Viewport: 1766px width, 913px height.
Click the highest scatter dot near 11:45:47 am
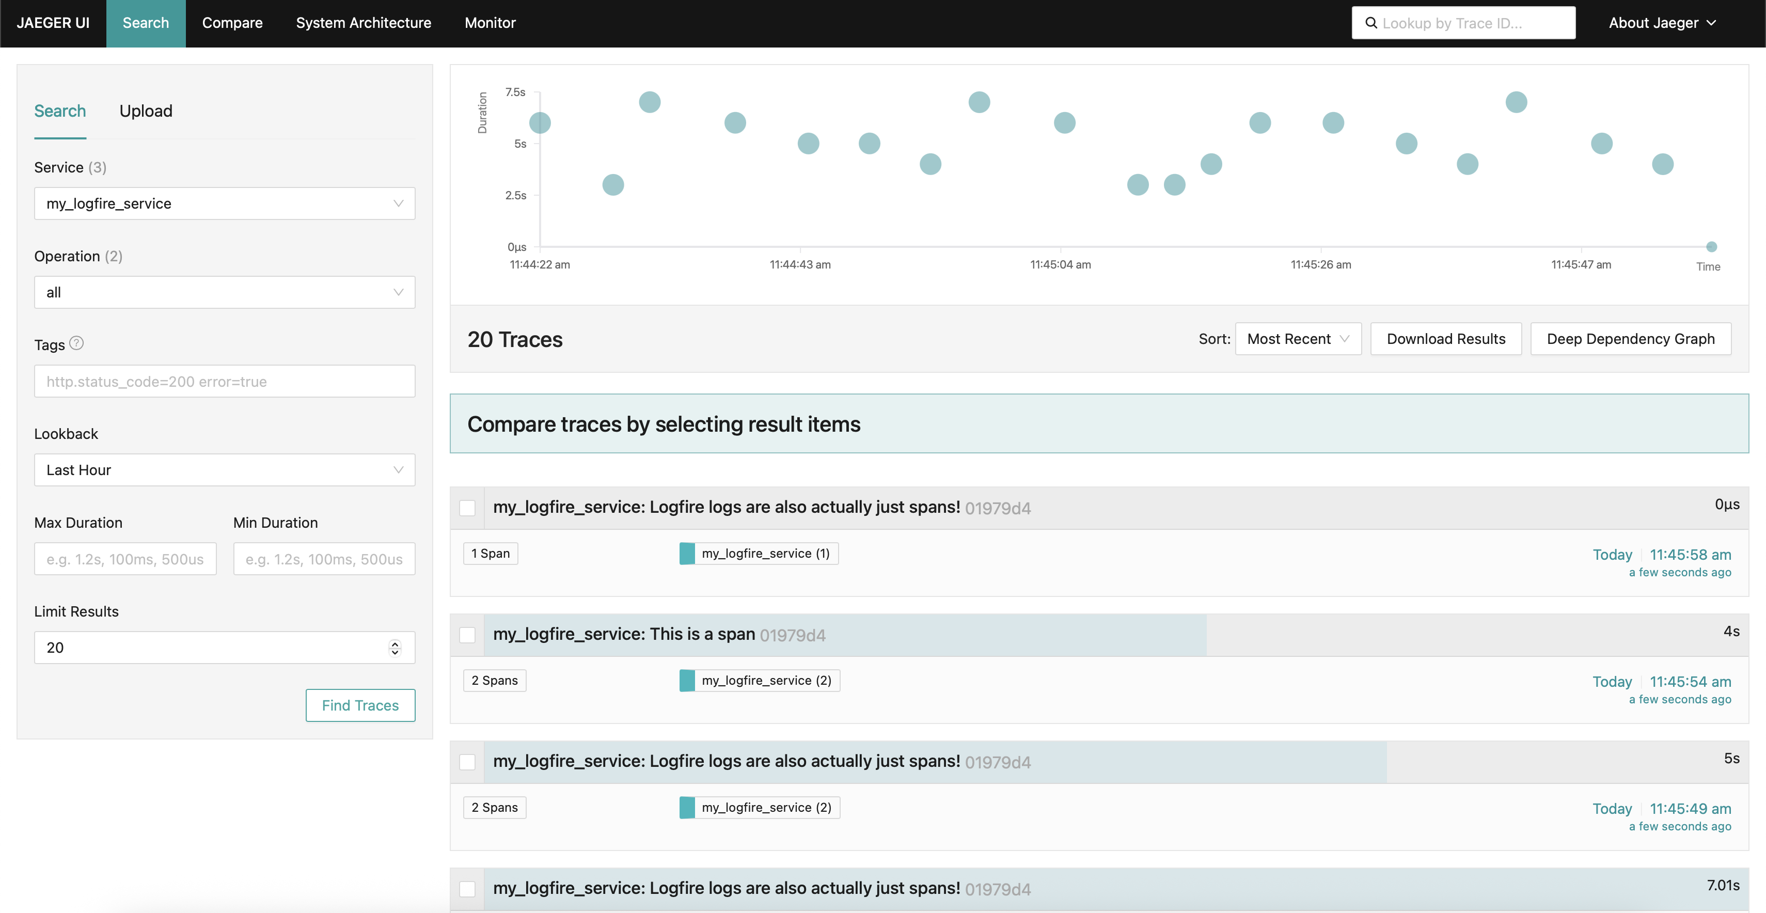tap(1516, 102)
